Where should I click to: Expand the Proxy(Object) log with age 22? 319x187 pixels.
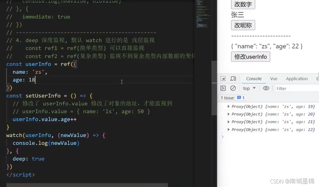pyautogui.click(x=228, y=130)
